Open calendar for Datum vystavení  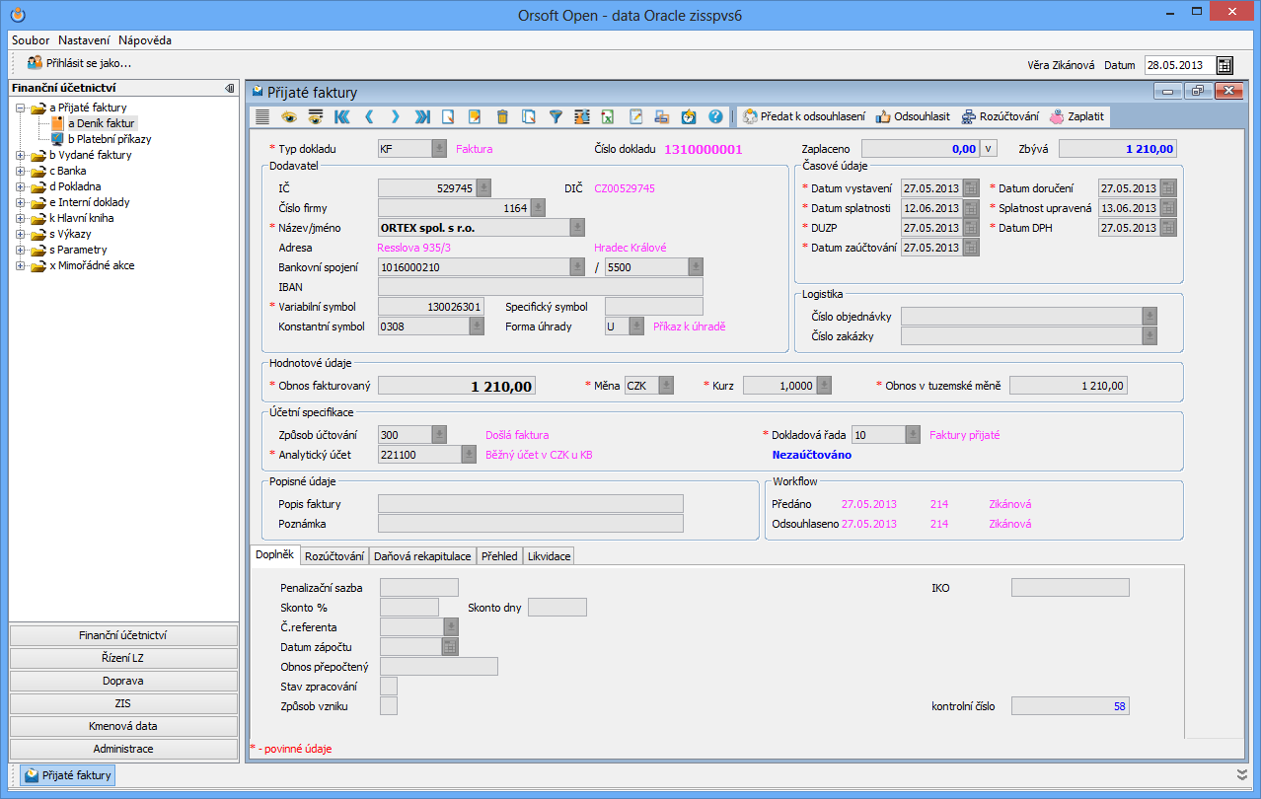click(x=971, y=188)
